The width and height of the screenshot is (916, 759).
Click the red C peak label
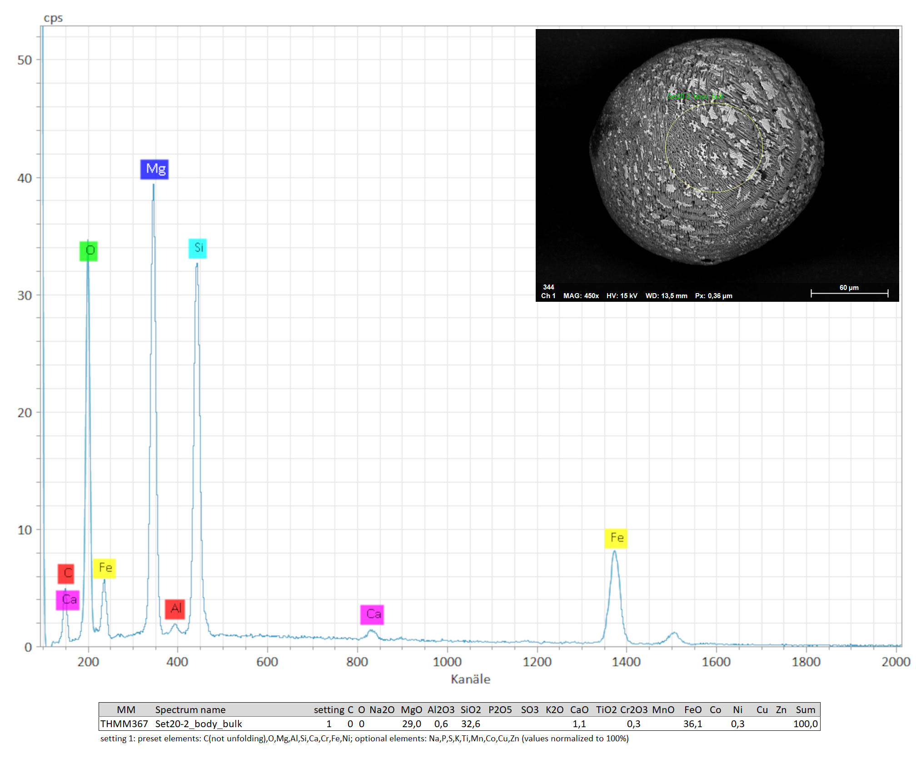[x=66, y=573]
